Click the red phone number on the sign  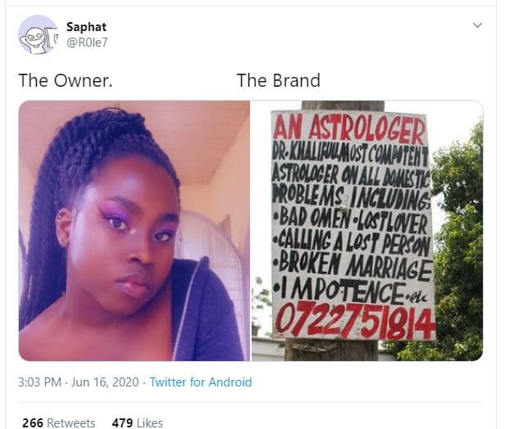click(x=355, y=322)
